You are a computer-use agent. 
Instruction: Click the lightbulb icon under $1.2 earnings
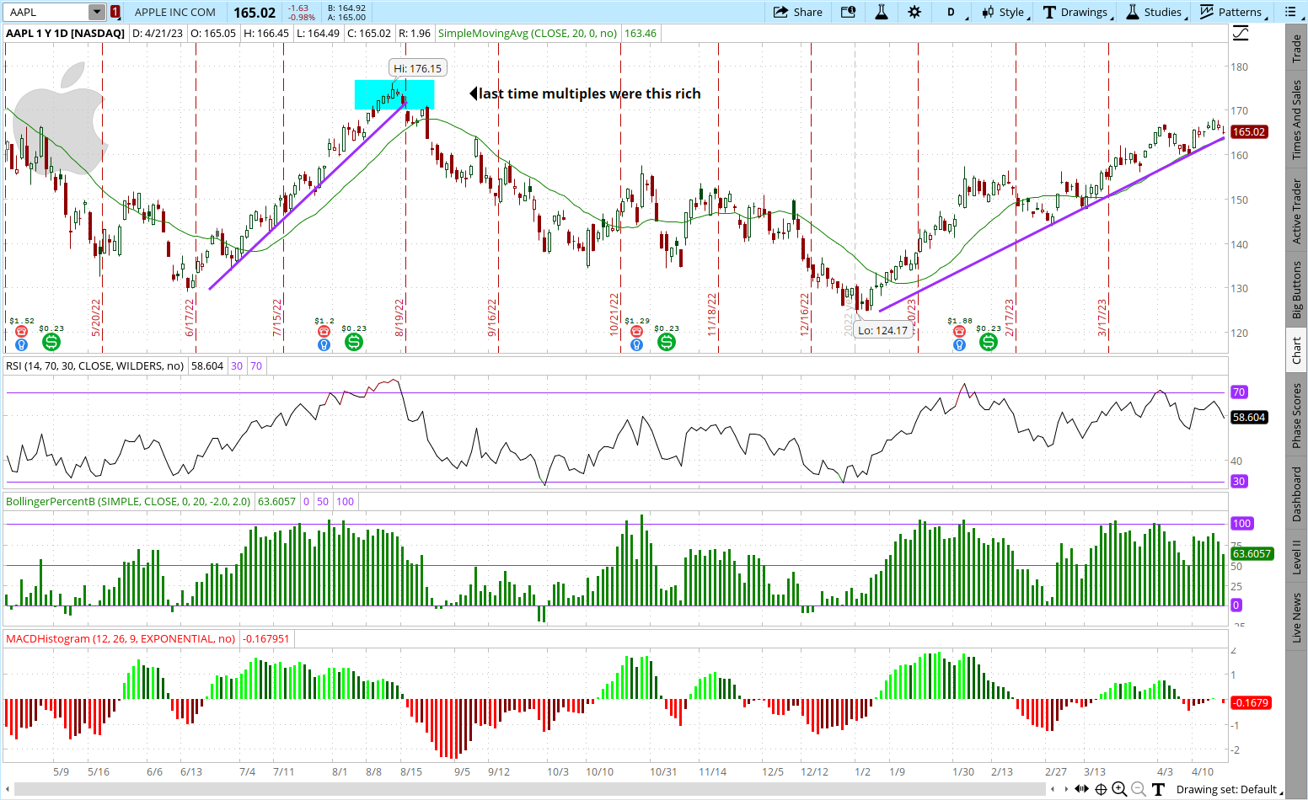coord(324,344)
